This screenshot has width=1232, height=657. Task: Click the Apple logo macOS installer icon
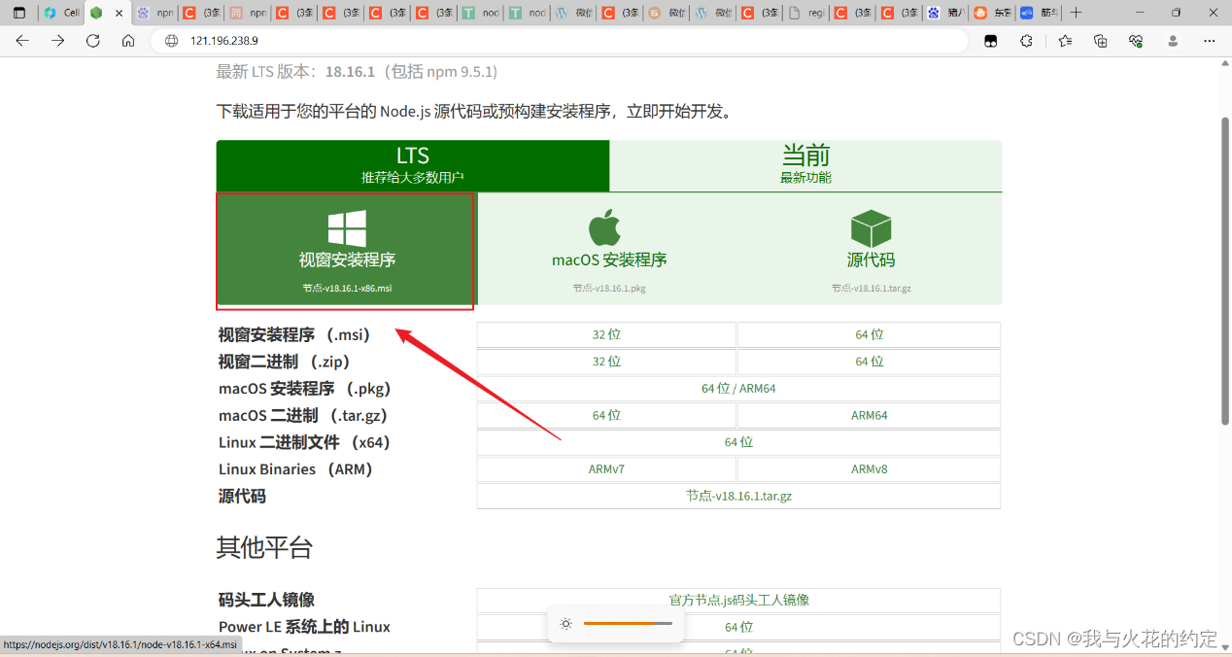pos(604,227)
